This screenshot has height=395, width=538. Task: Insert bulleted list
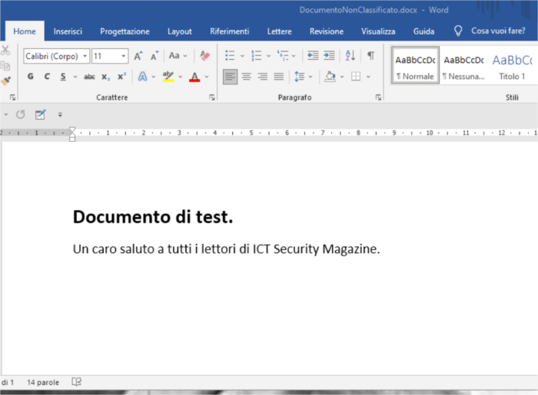tap(230, 55)
